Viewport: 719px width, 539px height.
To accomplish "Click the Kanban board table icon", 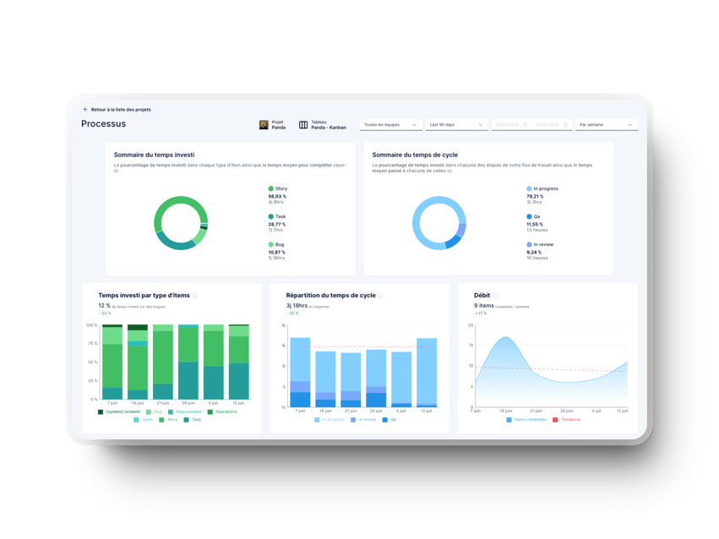I will click(303, 125).
